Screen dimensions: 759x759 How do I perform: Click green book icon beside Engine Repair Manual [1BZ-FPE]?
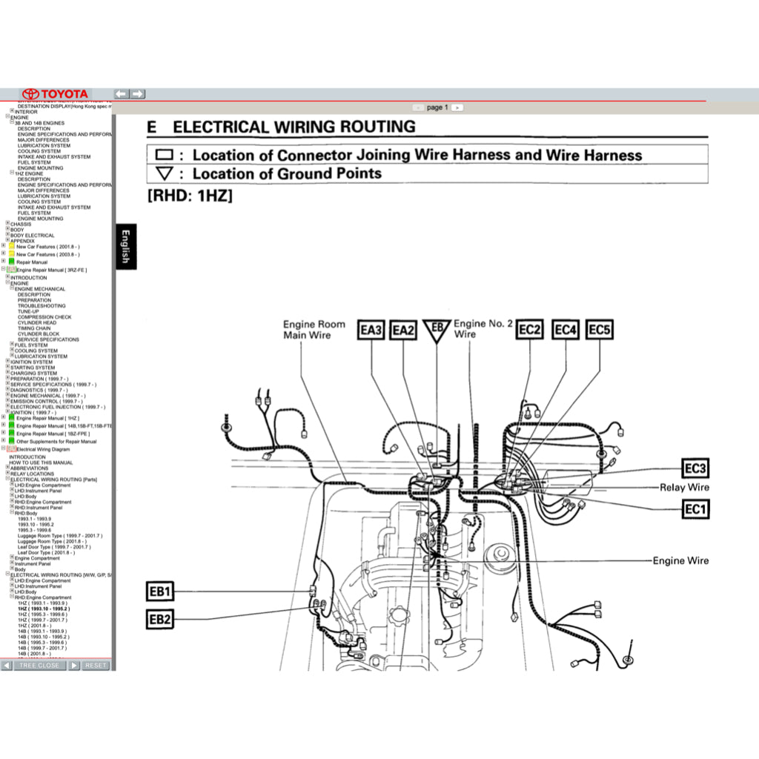[11, 434]
